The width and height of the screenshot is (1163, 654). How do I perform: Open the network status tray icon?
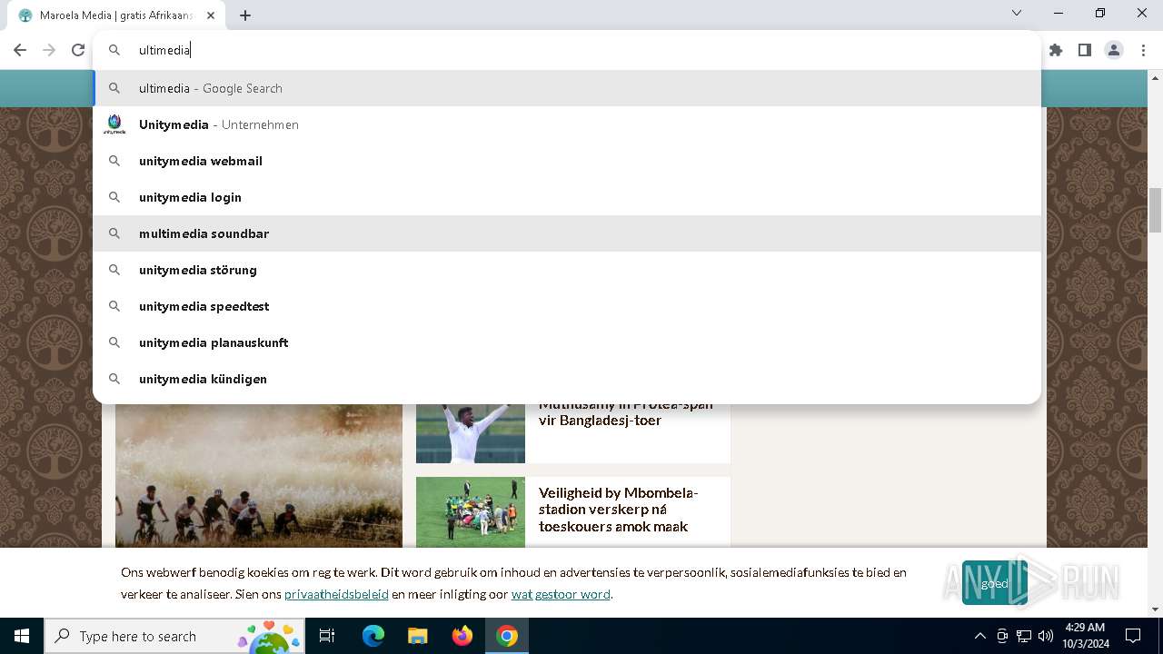[x=1024, y=636]
